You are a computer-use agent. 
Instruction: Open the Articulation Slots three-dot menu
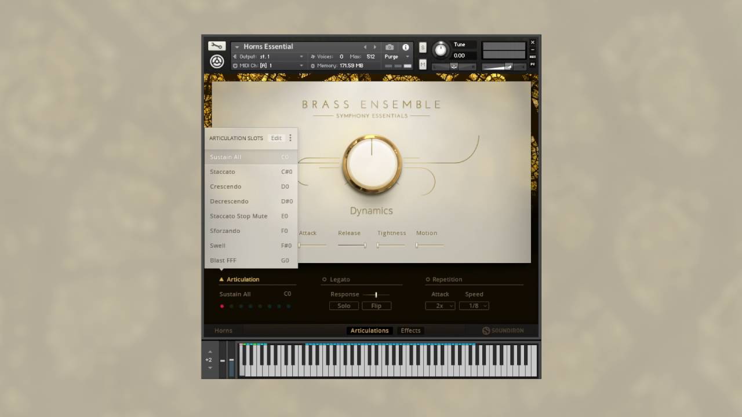(290, 138)
